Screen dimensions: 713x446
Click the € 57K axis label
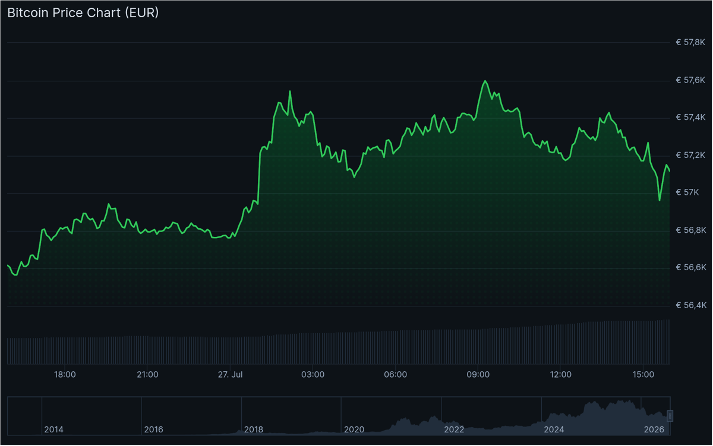coord(687,193)
